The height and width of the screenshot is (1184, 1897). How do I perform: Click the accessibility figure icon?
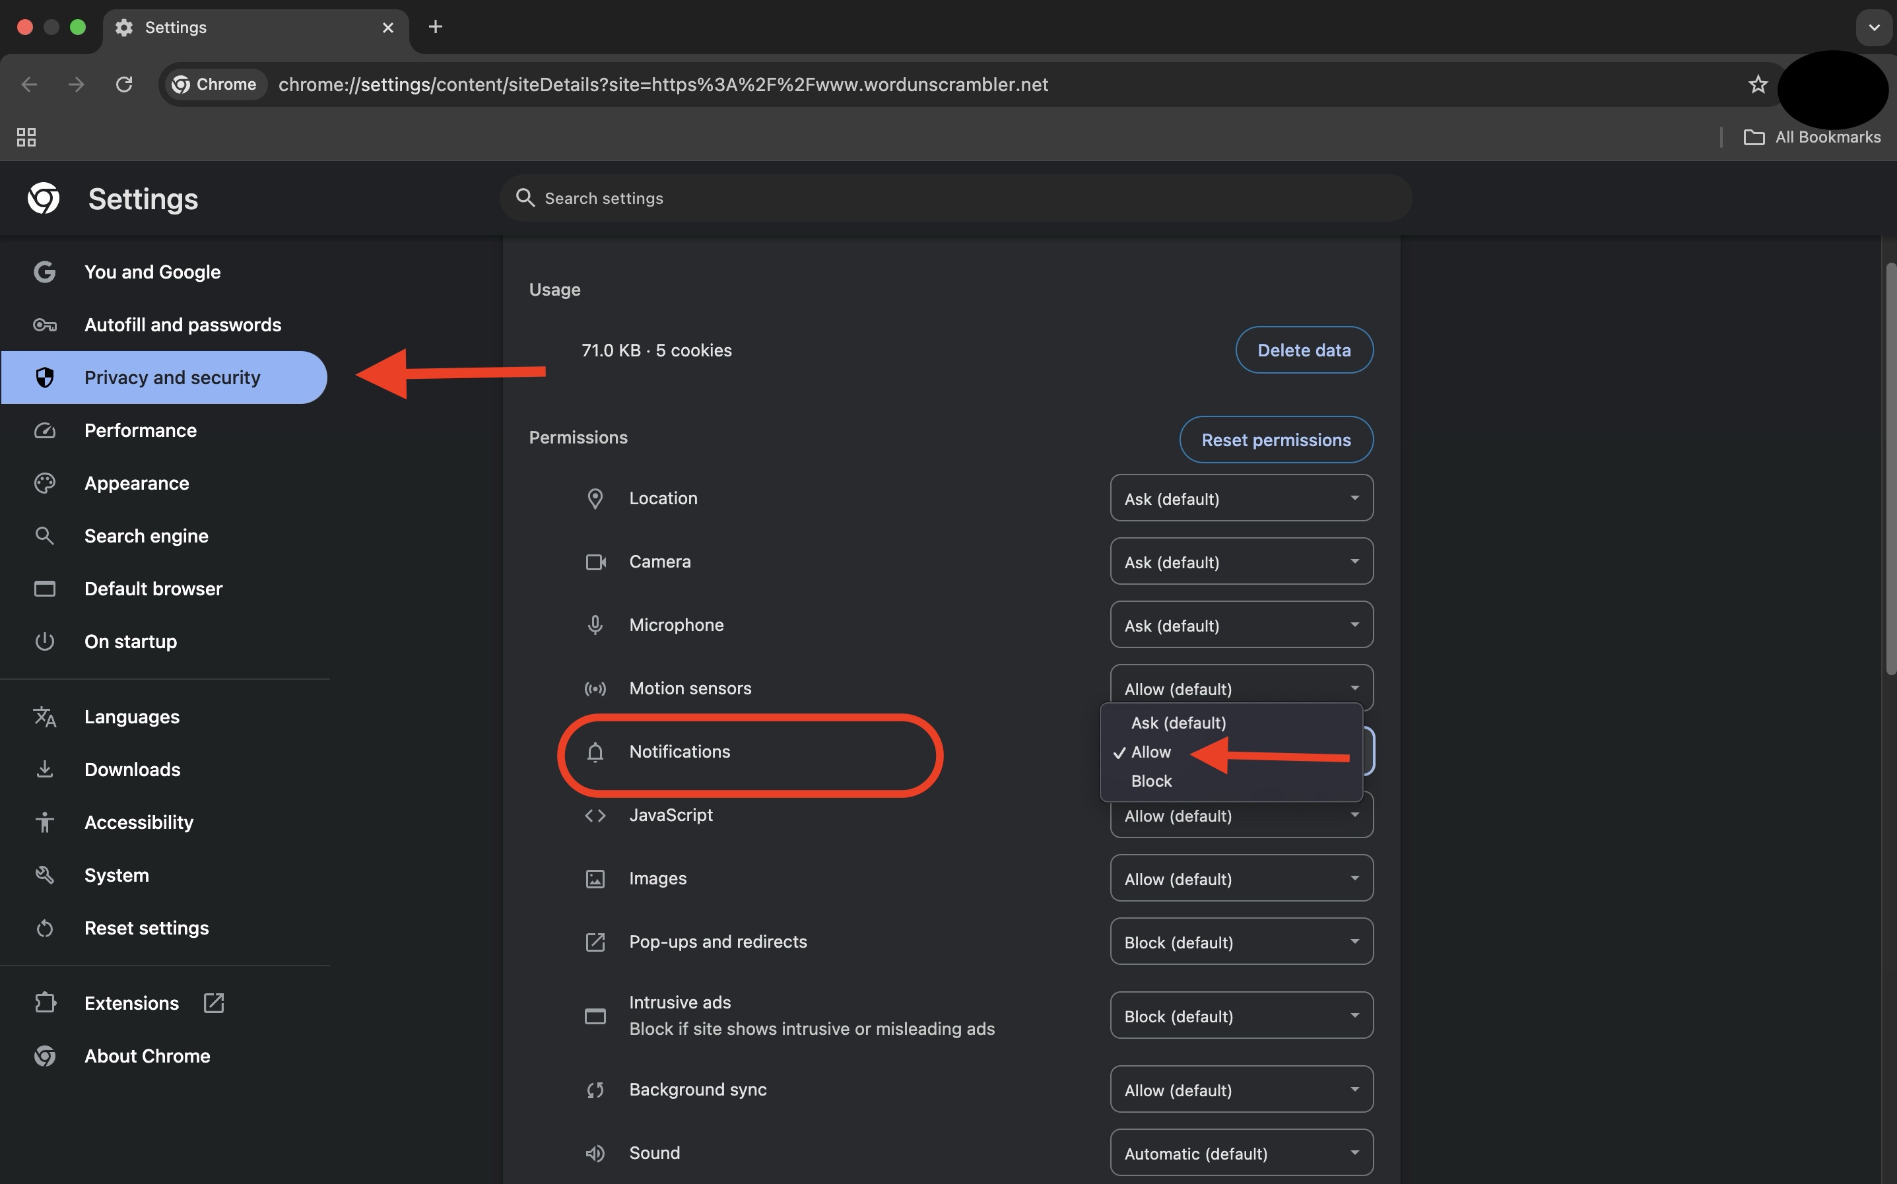(x=45, y=822)
